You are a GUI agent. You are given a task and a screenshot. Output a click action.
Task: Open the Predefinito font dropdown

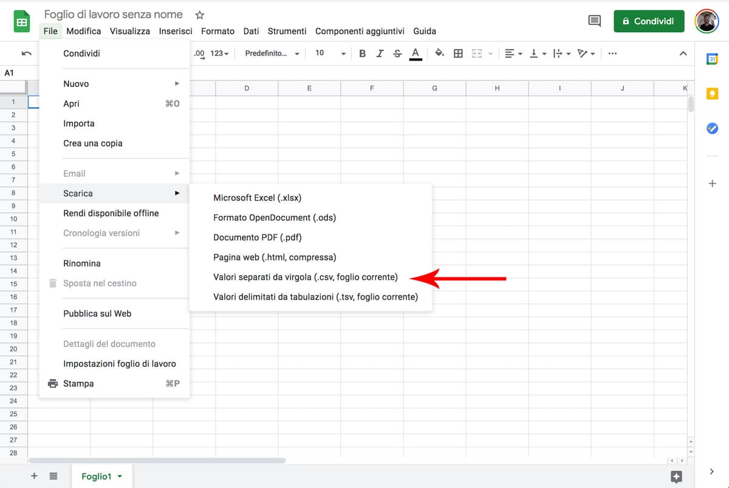(272, 53)
